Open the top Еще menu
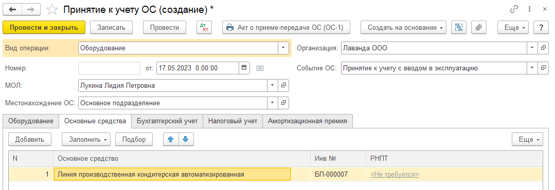 click(x=513, y=28)
